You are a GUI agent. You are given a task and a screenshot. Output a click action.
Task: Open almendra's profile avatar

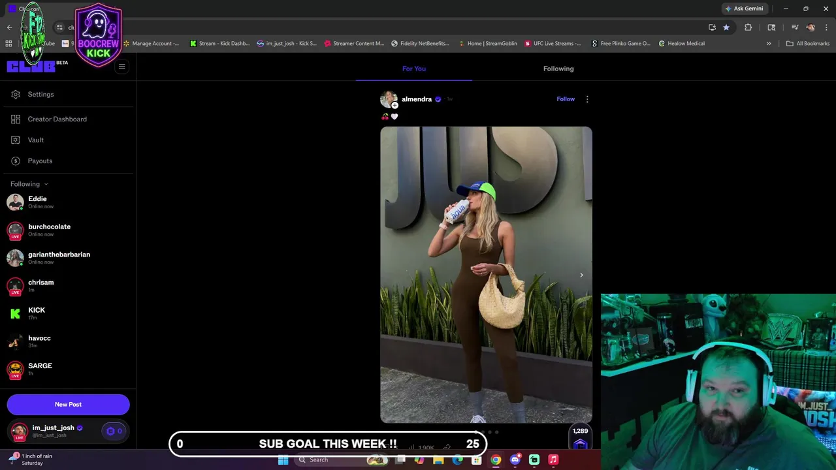389,99
